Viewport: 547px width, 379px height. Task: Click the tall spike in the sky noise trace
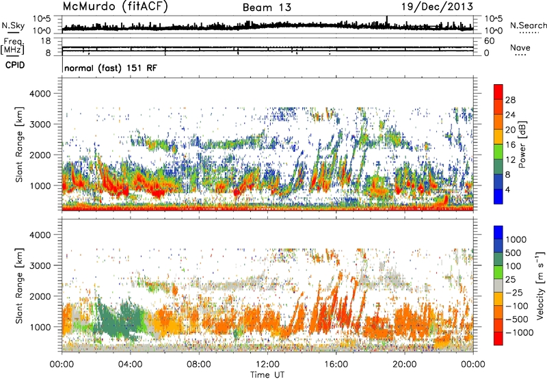pyautogui.click(x=386, y=21)
